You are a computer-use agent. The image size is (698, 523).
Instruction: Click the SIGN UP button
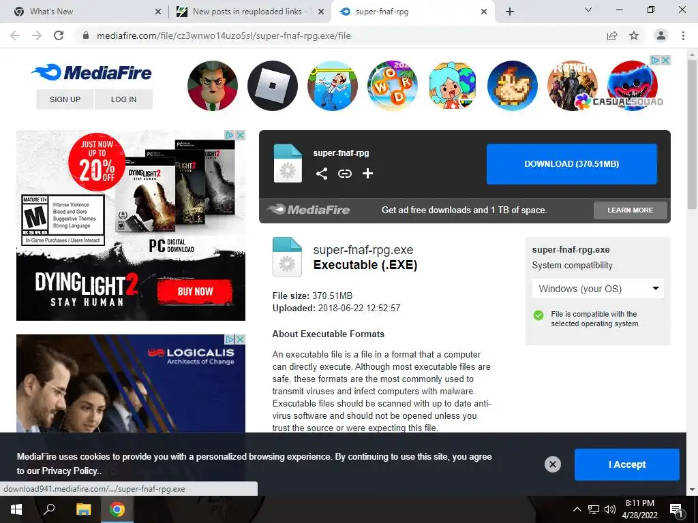[x=65, y=99]
